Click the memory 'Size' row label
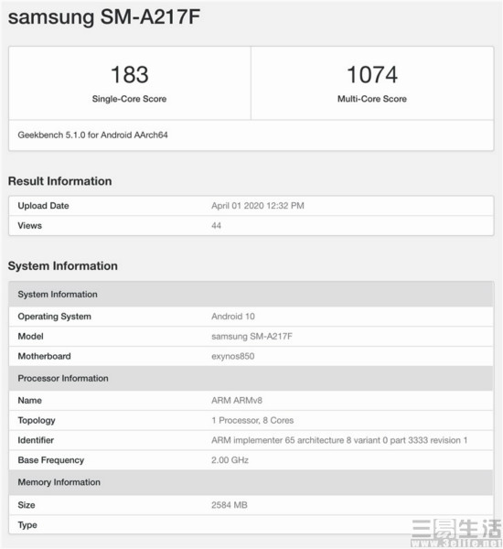The image size is (503, 549). click(27, 505)
